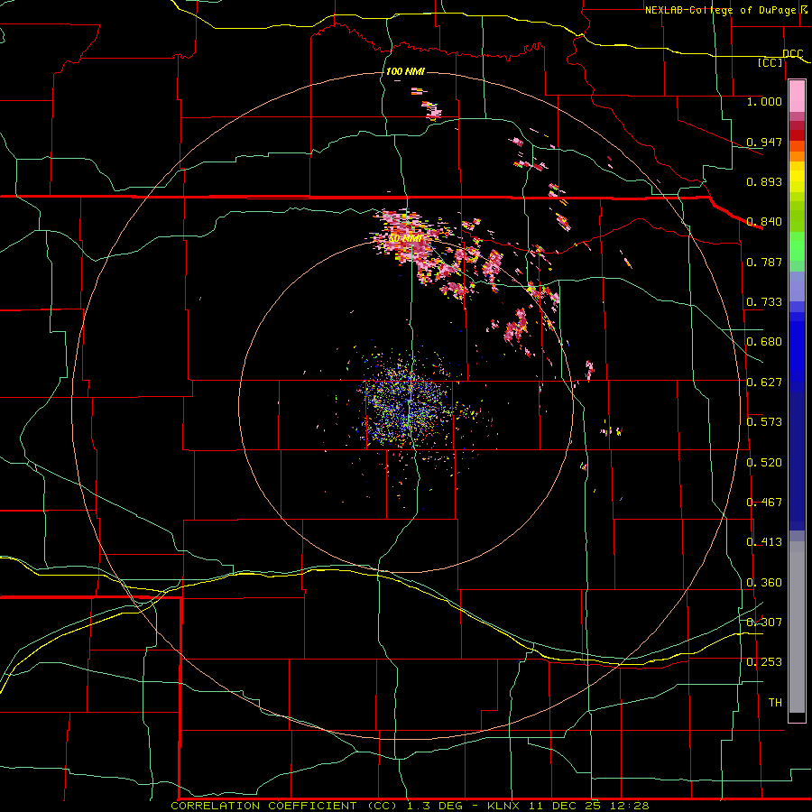Click the DCC product label
812x812 pixels.
792,53
